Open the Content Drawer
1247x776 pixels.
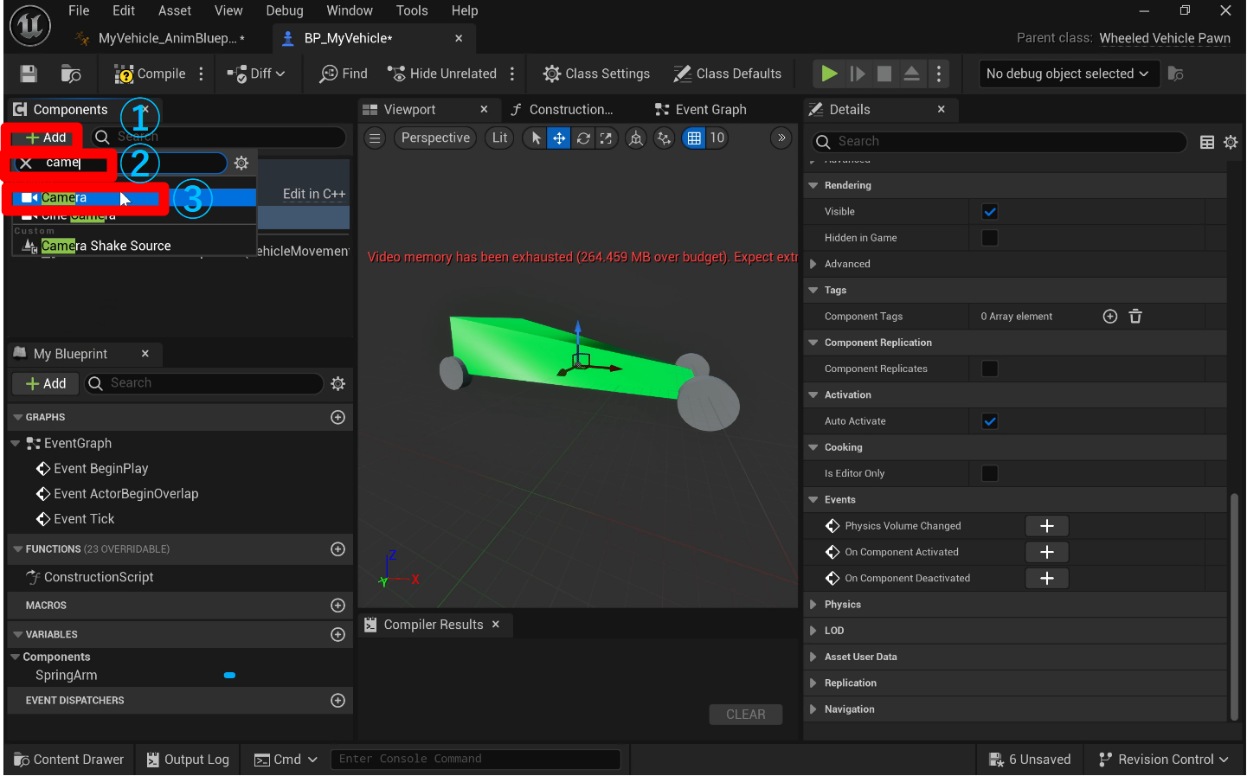pyautogui.click(x=69, y=760)
